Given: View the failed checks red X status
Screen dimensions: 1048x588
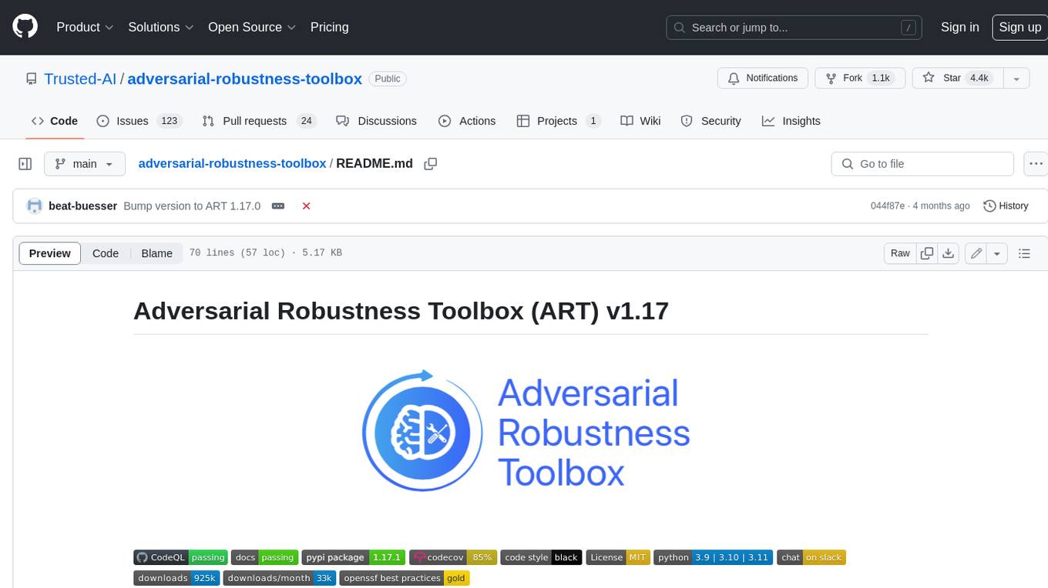Looking at the screenshot, I should click(306, 206).
